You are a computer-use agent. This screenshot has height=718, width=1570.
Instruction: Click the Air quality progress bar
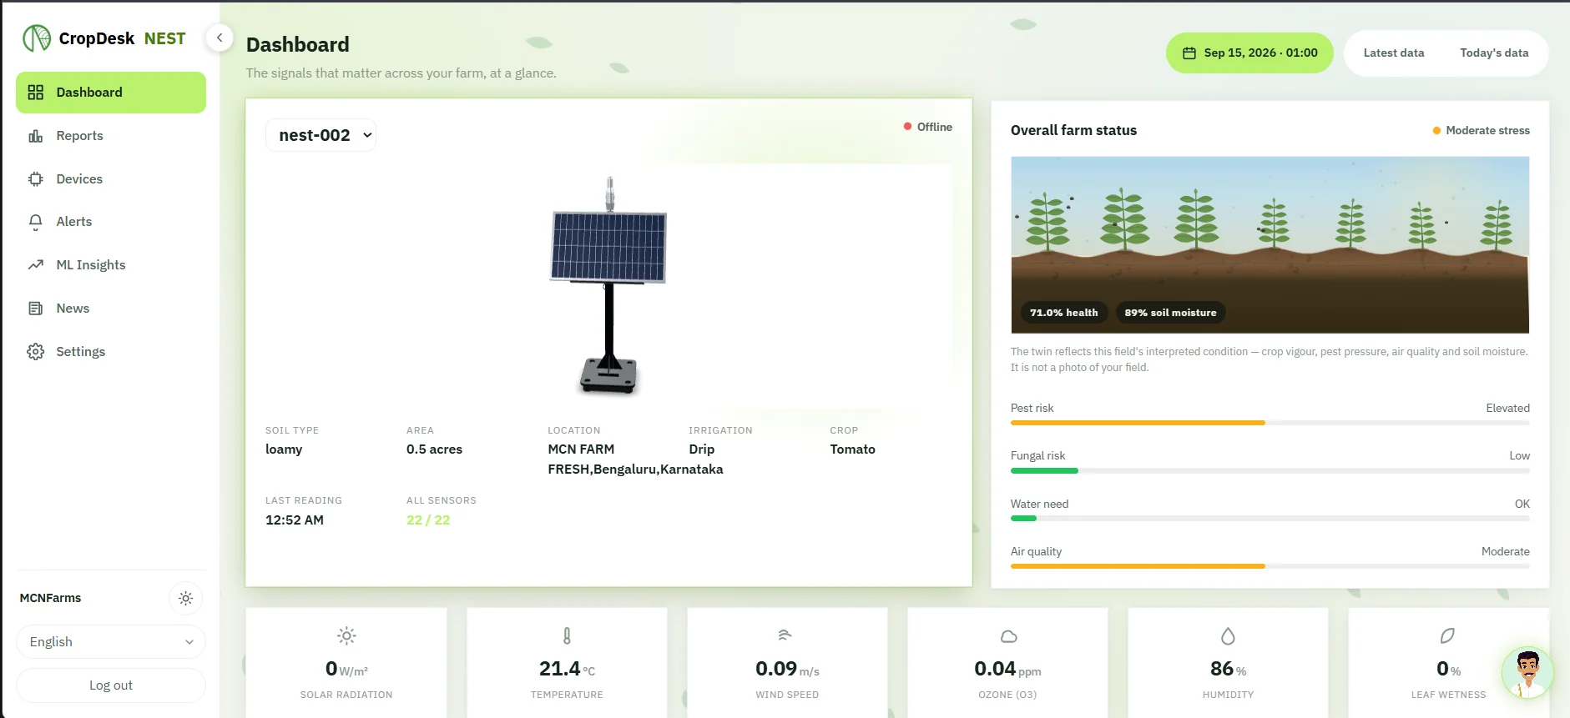(1270, 566)
